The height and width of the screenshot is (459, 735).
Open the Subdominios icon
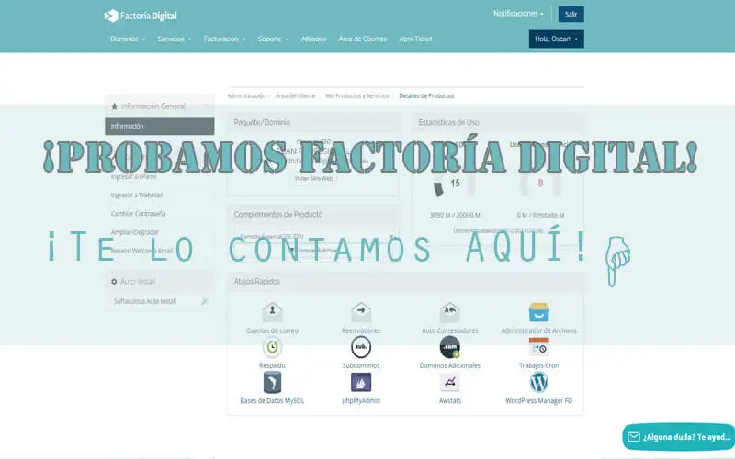pos(361,348)
